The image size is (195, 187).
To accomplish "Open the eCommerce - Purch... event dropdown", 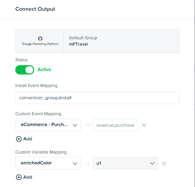I will point(48,125).
